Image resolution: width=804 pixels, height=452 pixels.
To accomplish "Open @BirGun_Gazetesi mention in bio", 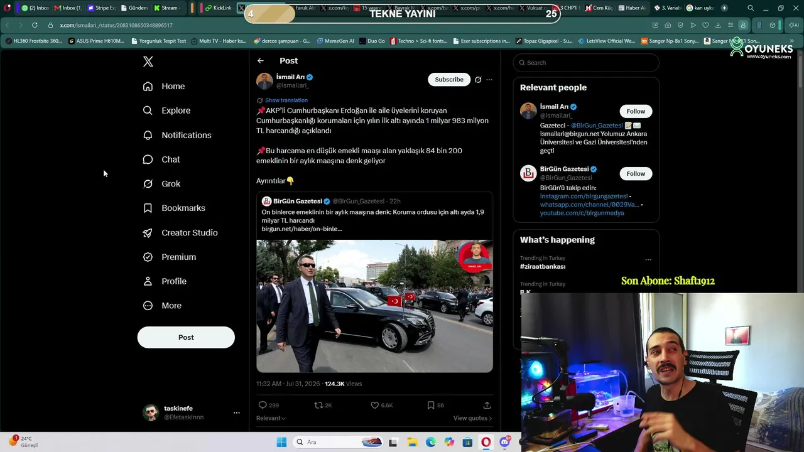I will [x=597, y=126].
